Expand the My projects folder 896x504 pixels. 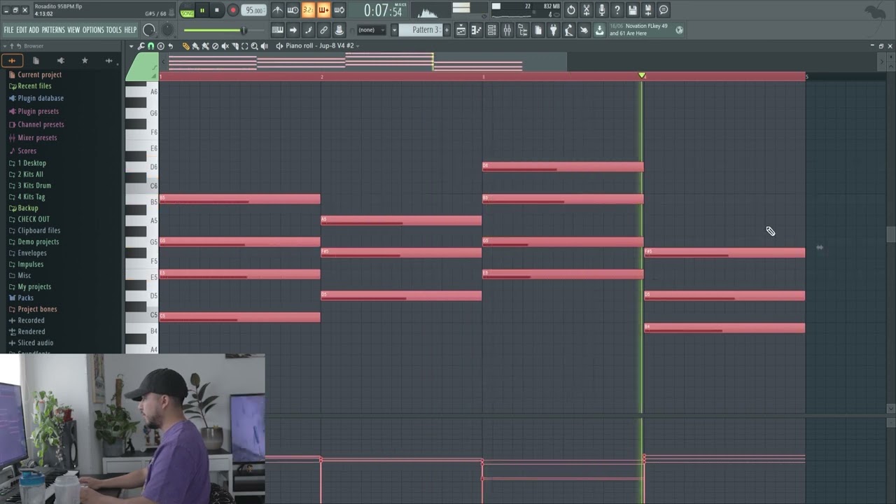[34, 286]
